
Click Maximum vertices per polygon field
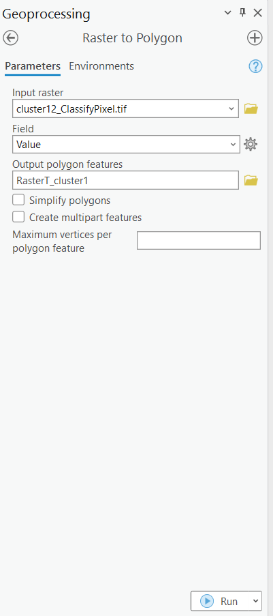pyautogui.click(x=199, y=240)
